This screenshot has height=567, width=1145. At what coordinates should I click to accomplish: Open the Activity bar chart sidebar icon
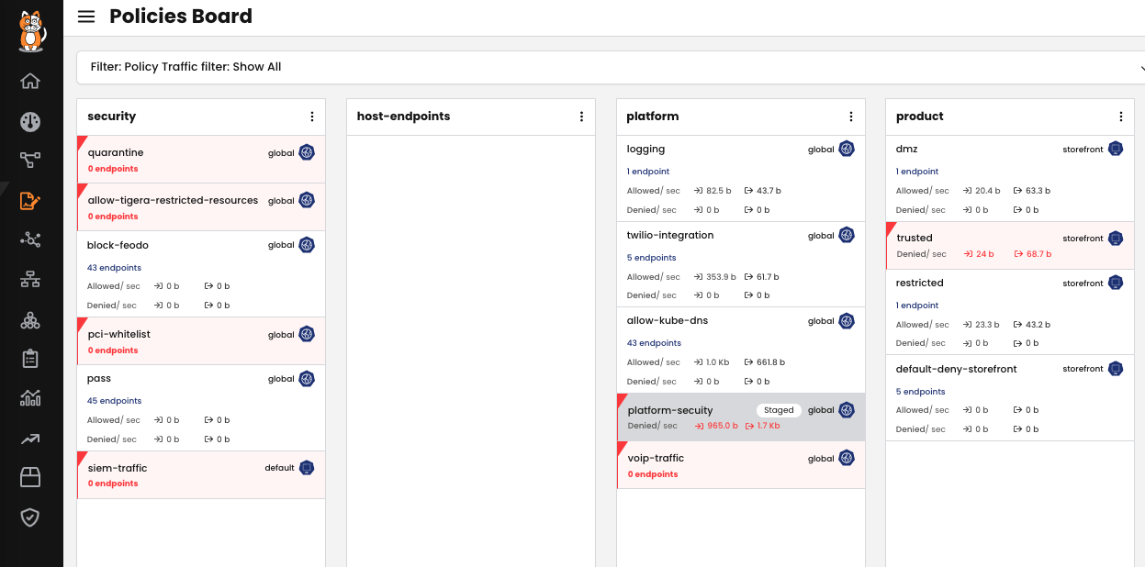tap(30, 398)
